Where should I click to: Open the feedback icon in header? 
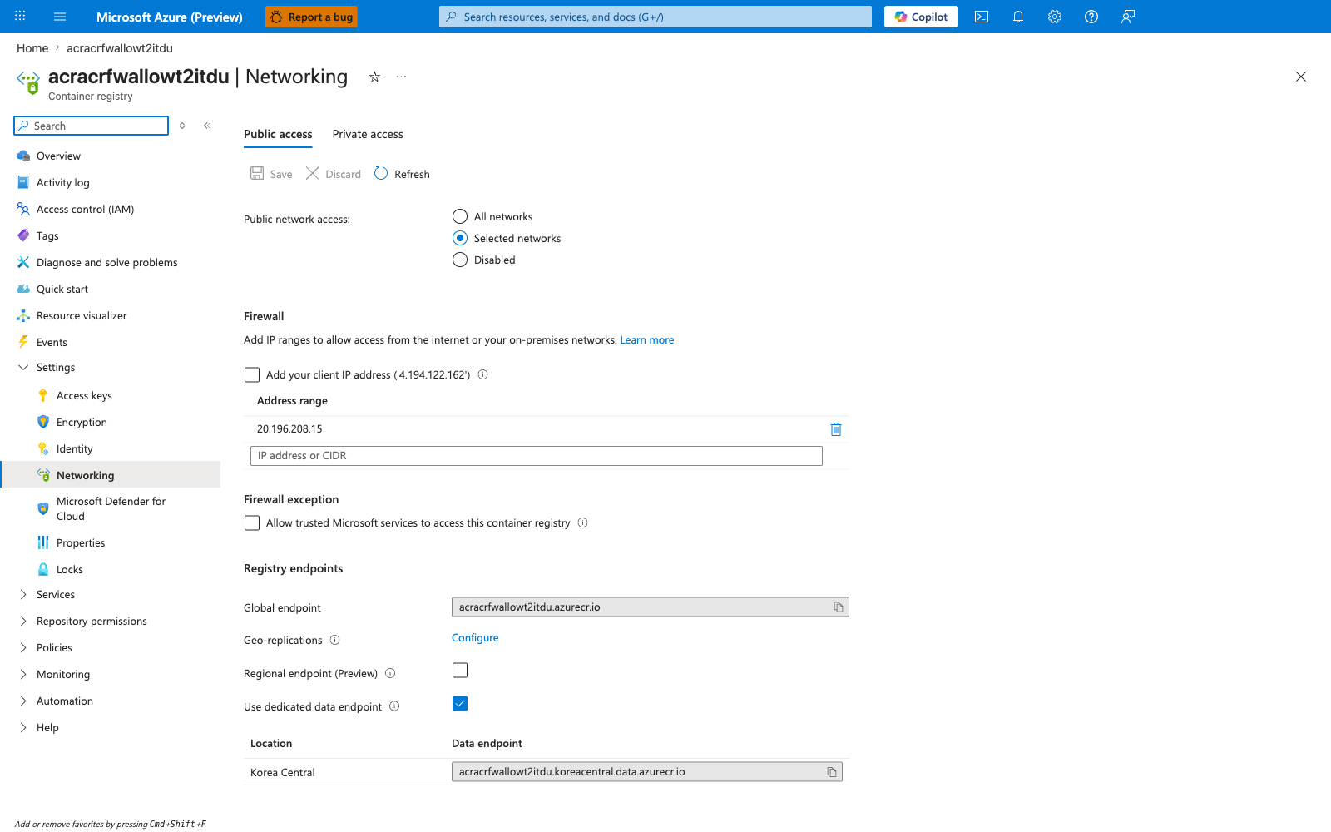coord(1128,17)
